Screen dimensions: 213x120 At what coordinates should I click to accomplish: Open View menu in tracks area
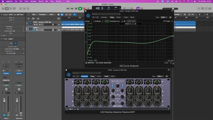click(52, 14)
